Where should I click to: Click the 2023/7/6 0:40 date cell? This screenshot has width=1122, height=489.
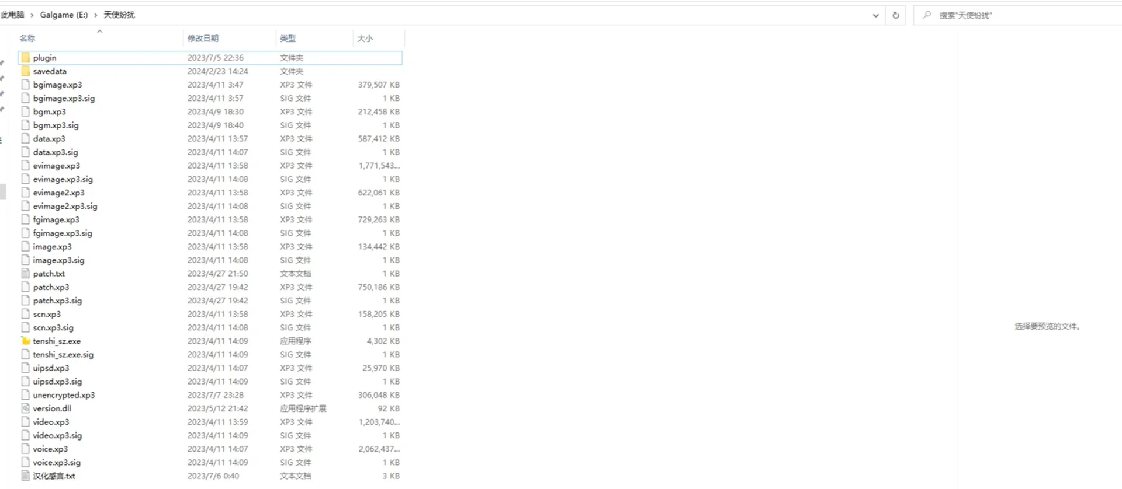[213, 476]
